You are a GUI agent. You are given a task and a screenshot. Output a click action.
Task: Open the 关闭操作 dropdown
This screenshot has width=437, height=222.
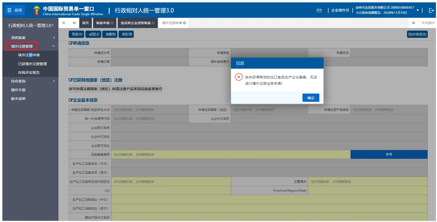click(x=428, y=23)
